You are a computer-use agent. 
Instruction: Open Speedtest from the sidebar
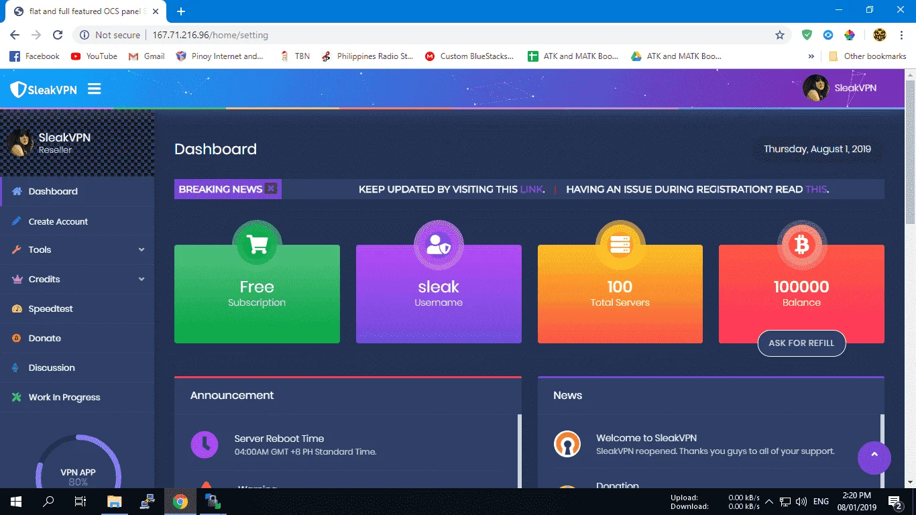[78, 308]
